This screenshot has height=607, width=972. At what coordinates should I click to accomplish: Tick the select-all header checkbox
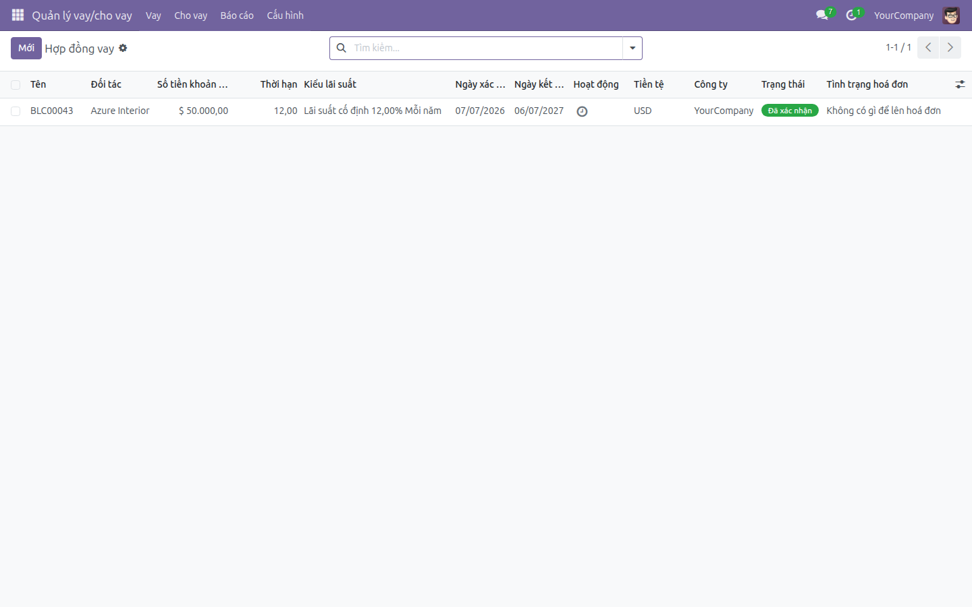(16, 85)
